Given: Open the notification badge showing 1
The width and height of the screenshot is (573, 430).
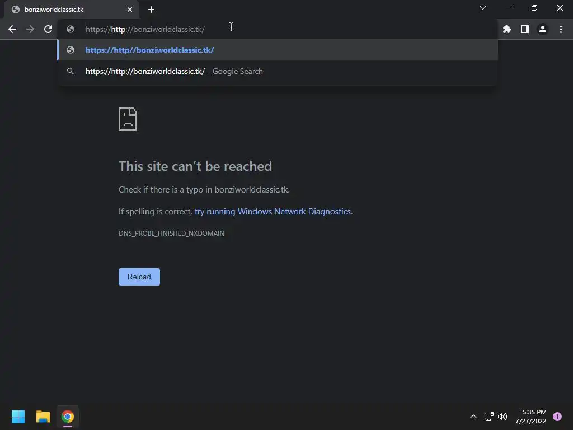Looking at the screenshot, I should click(x=557, y=417).
